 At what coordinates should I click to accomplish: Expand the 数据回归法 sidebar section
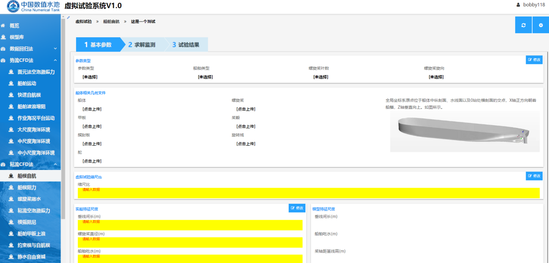click(55, 49)
